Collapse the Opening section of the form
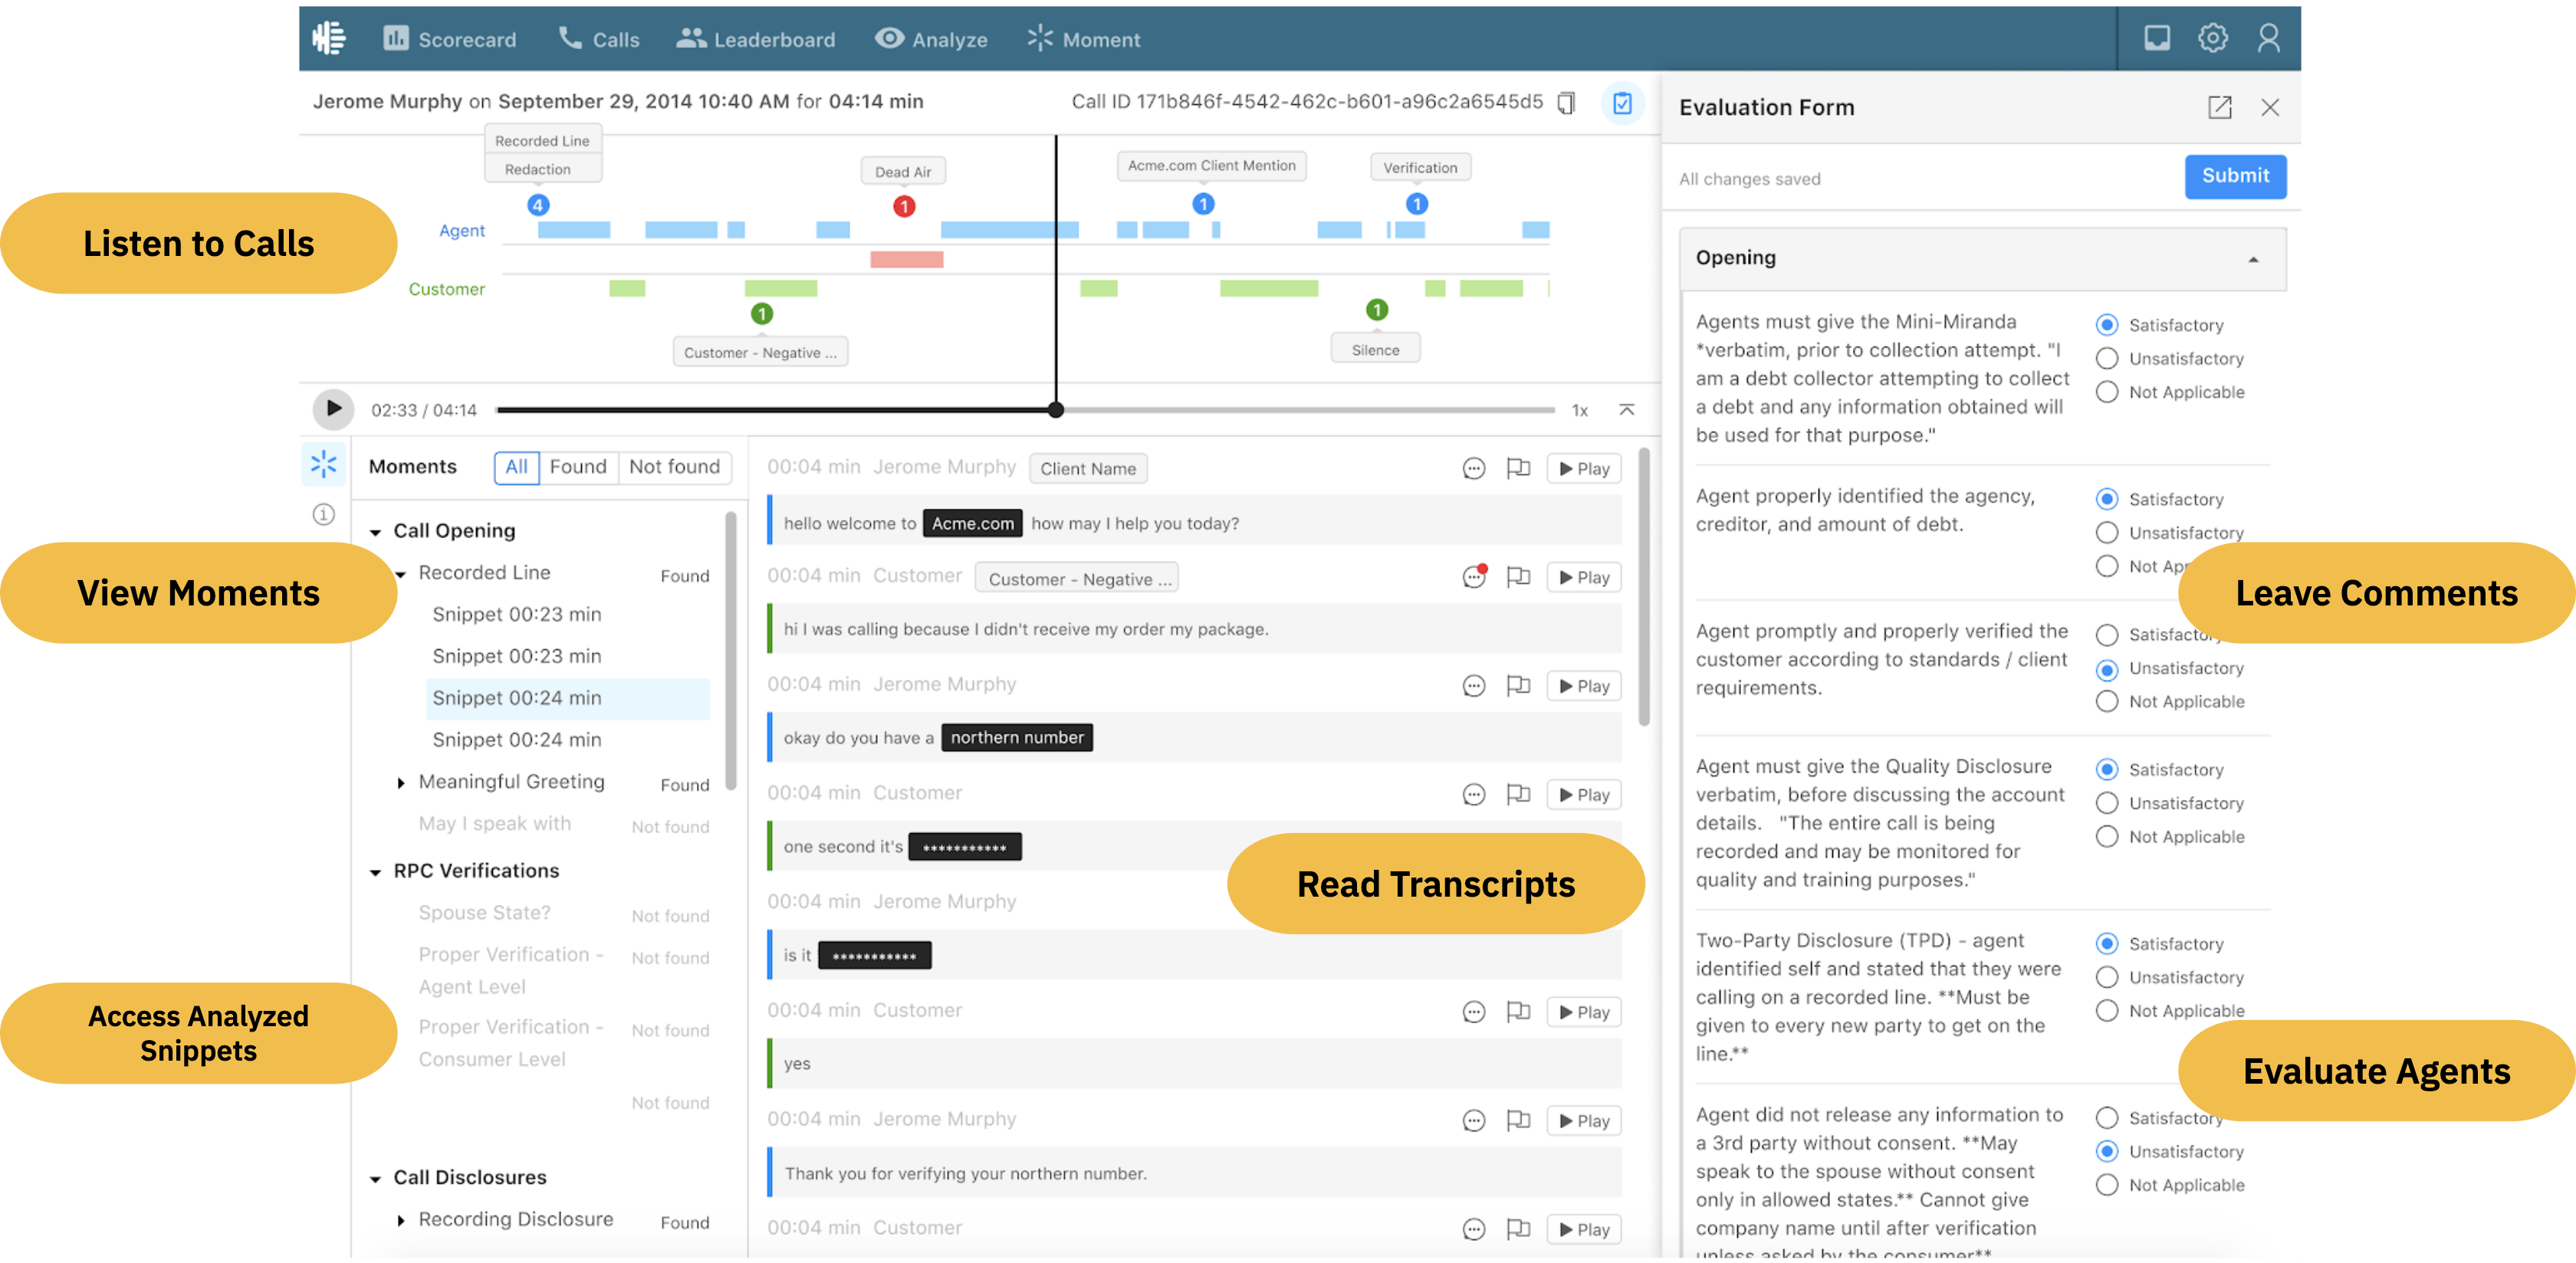The height and width of the screenshot is (1263, 2576). pyautogui.click(x=2253, y=259)
